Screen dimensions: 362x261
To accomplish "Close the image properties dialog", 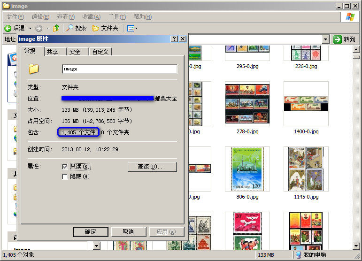I will pyautogui.click(x=183, y=39).
